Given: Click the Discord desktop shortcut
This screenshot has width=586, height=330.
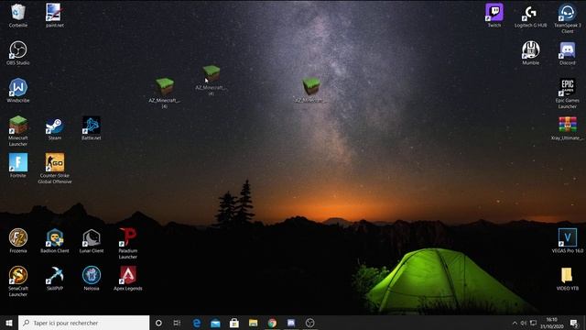Looking at the screenshot, I should point(568,53).
